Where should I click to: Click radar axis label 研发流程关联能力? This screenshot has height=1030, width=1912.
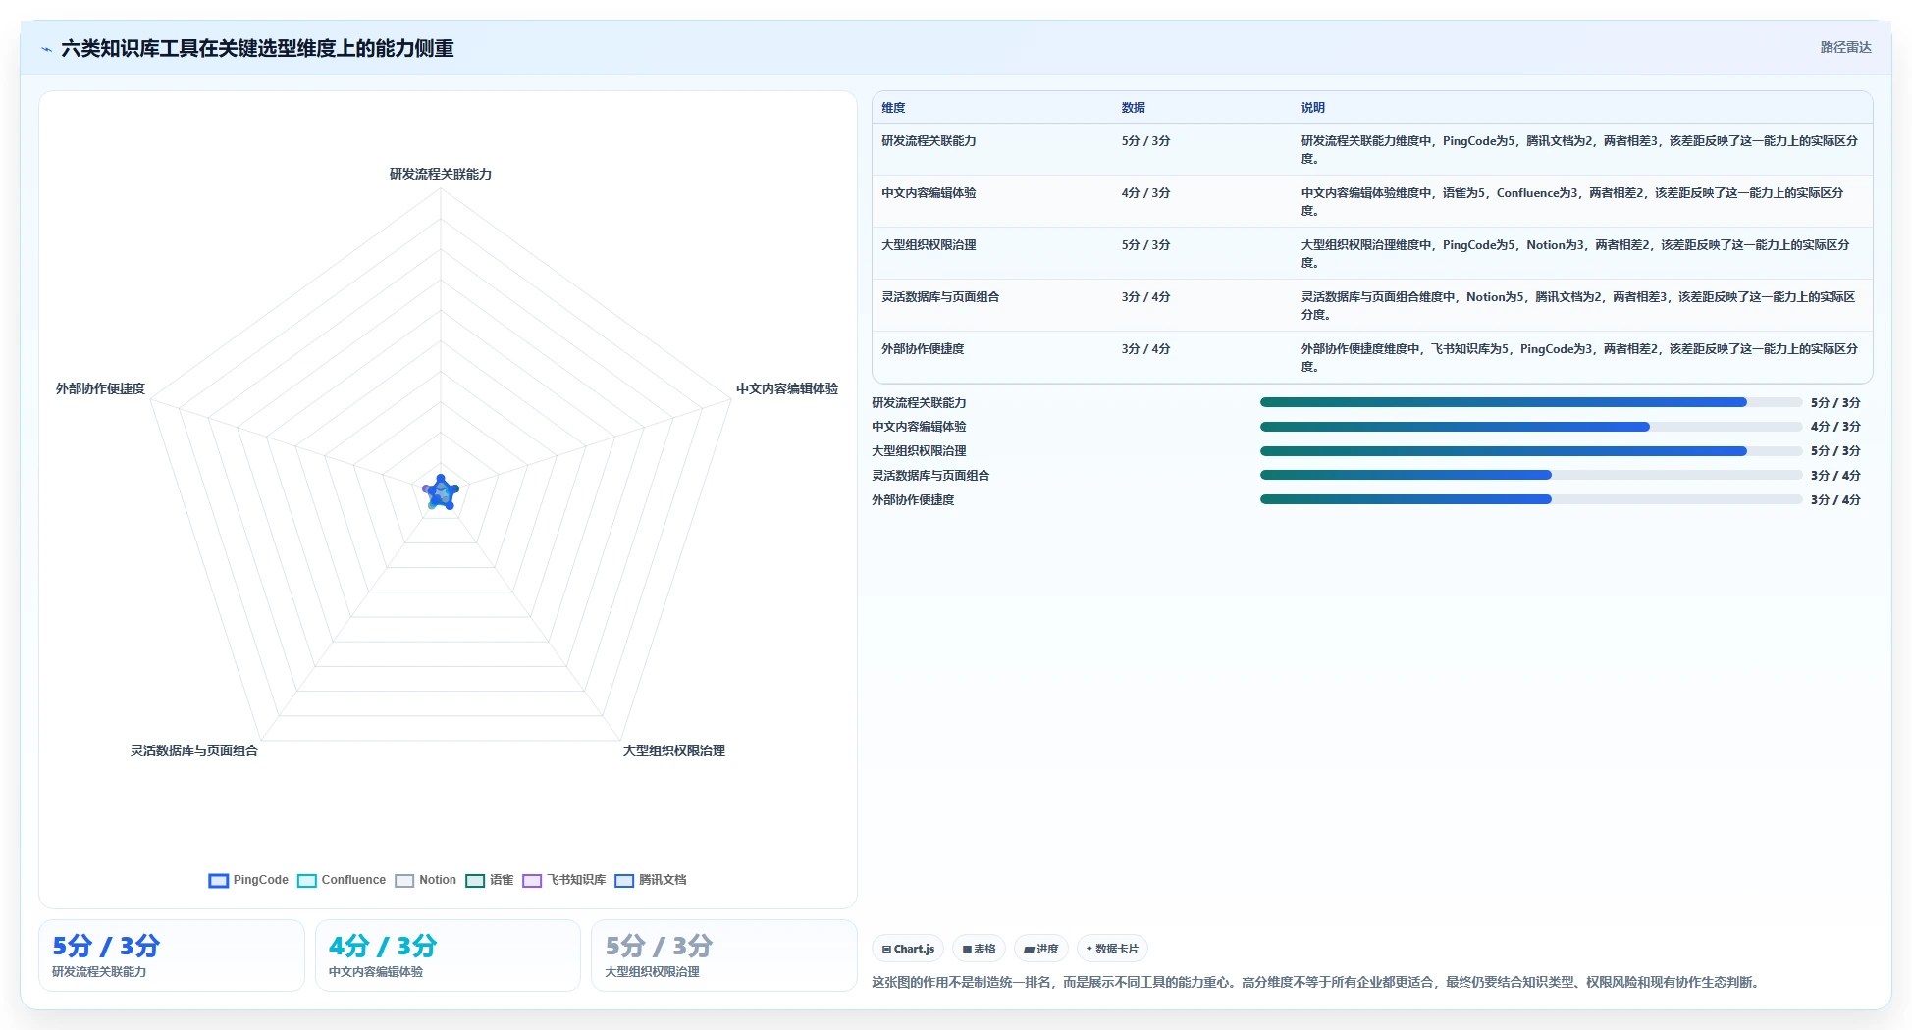pyautogui.click(x=441, y=174)
